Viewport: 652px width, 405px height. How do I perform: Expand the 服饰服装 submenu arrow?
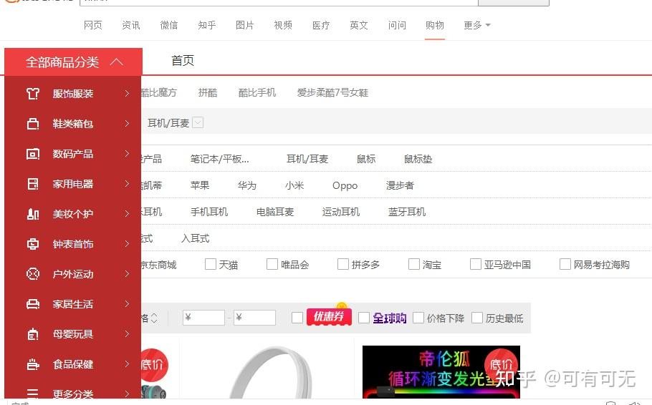click(x=127, y=94)
